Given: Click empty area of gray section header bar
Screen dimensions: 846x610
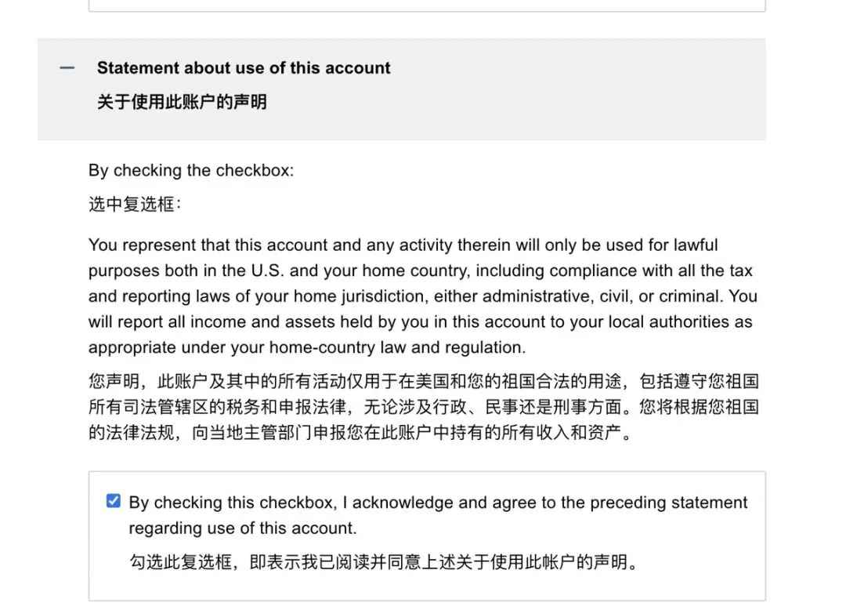Looking at the screenshot, I should click(577, 89).
